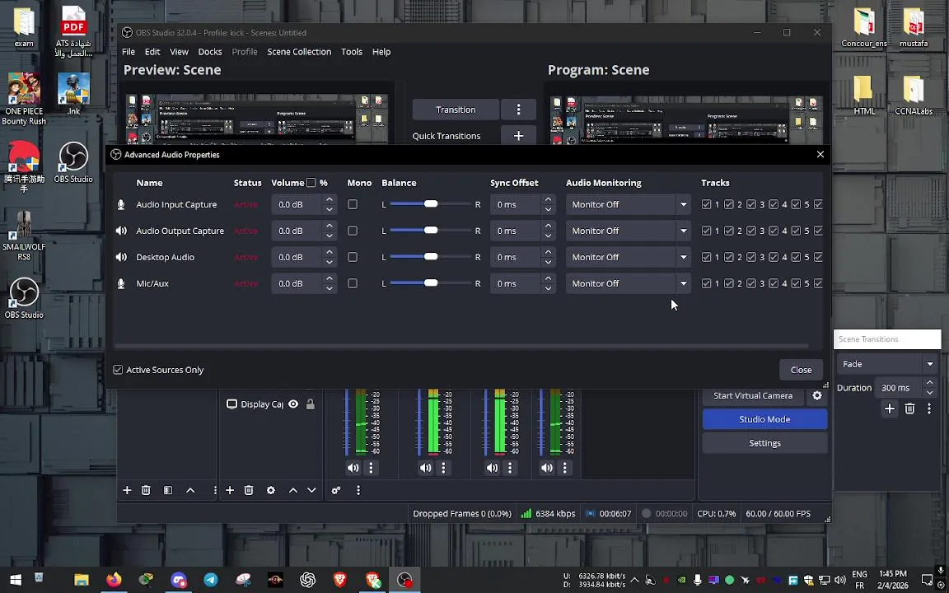Open source properties gear icon
Viewport: 949px width, 593px height.
[270, 490]
